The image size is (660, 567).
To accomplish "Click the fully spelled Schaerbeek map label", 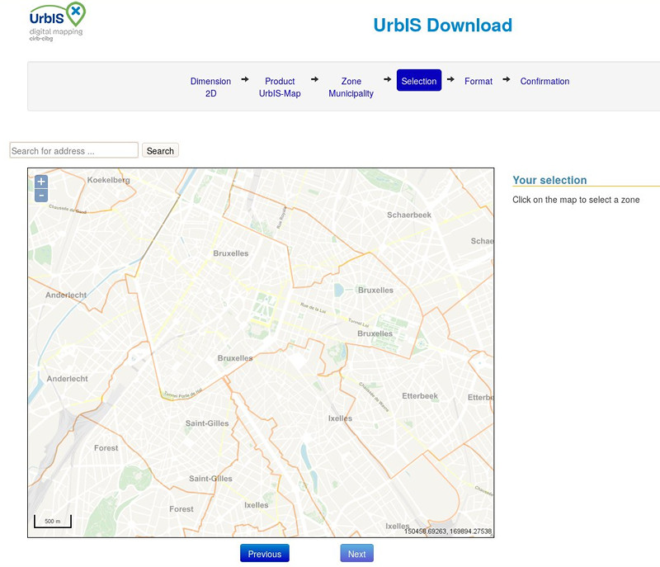I will click(x=409, y=215).
